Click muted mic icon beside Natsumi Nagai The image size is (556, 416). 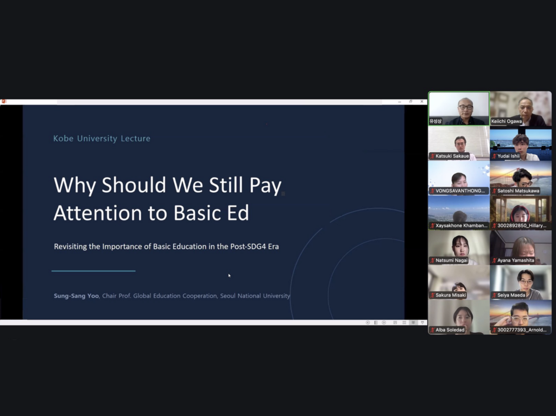tap(433, 260)
